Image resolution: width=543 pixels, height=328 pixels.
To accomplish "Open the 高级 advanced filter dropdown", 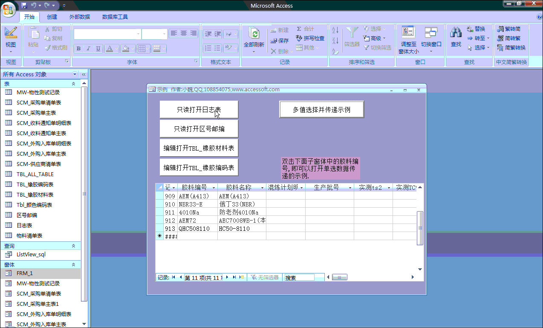I will (375, 38).
